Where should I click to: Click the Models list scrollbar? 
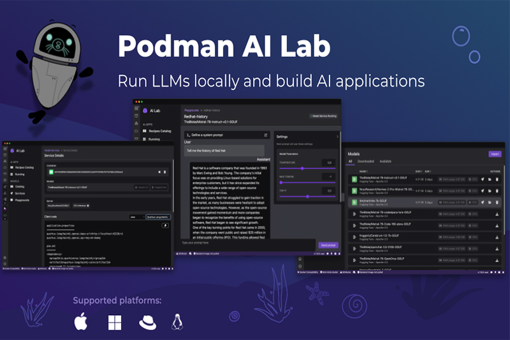(504, 200)
